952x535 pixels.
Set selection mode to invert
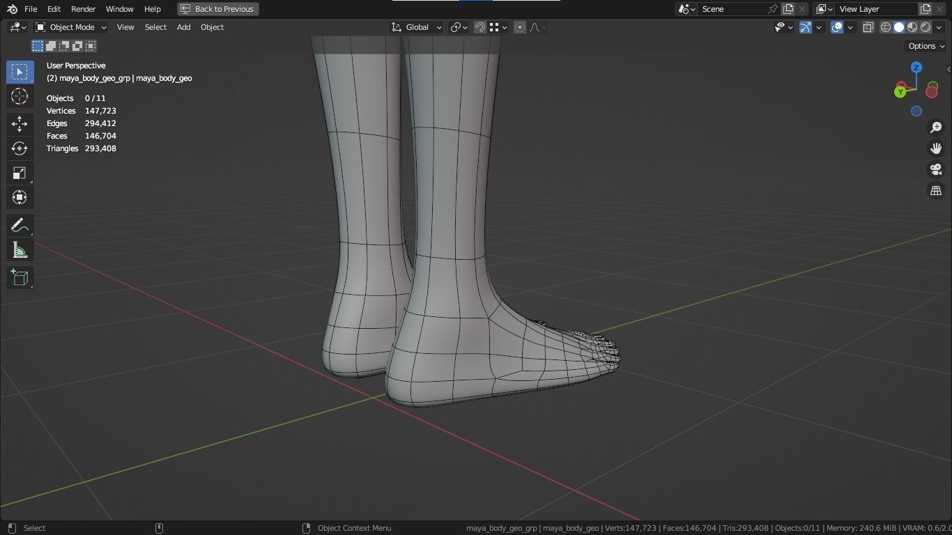pos(77,46)
